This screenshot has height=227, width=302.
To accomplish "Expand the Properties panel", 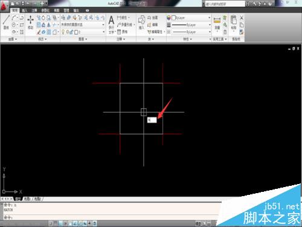I will point(187,39).
